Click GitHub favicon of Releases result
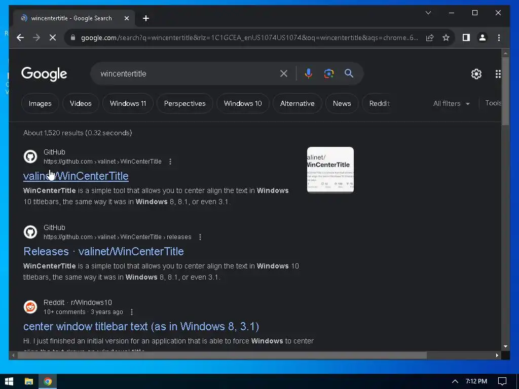Screen dimensions: 519x389 pos(30,232)
